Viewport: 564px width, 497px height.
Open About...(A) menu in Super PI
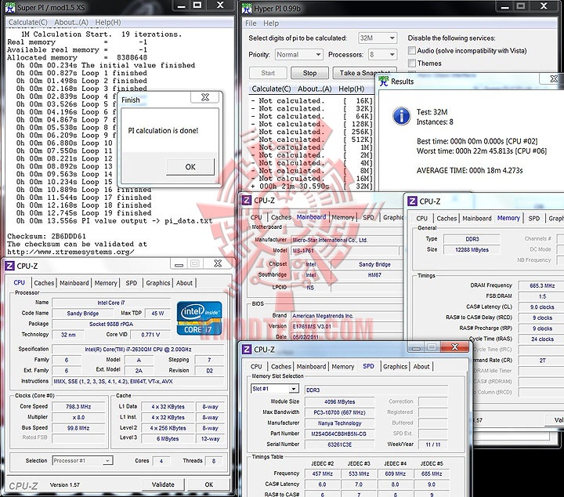70,22
